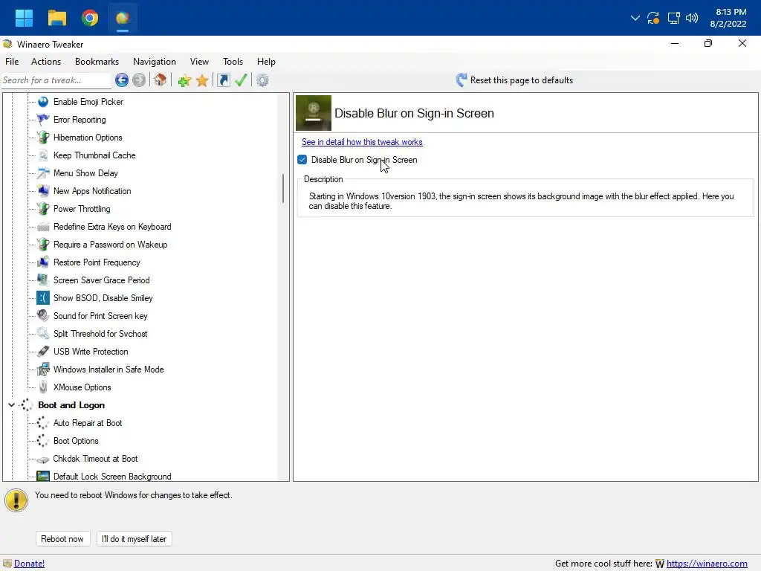Open the Navigation menu
The image size is (761, 571).
pyautogui.click(x=155, y=62)
